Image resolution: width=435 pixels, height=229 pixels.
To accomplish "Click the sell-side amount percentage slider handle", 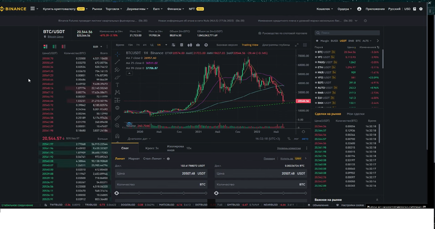I will pyautogui.click(x=216, y=193).
